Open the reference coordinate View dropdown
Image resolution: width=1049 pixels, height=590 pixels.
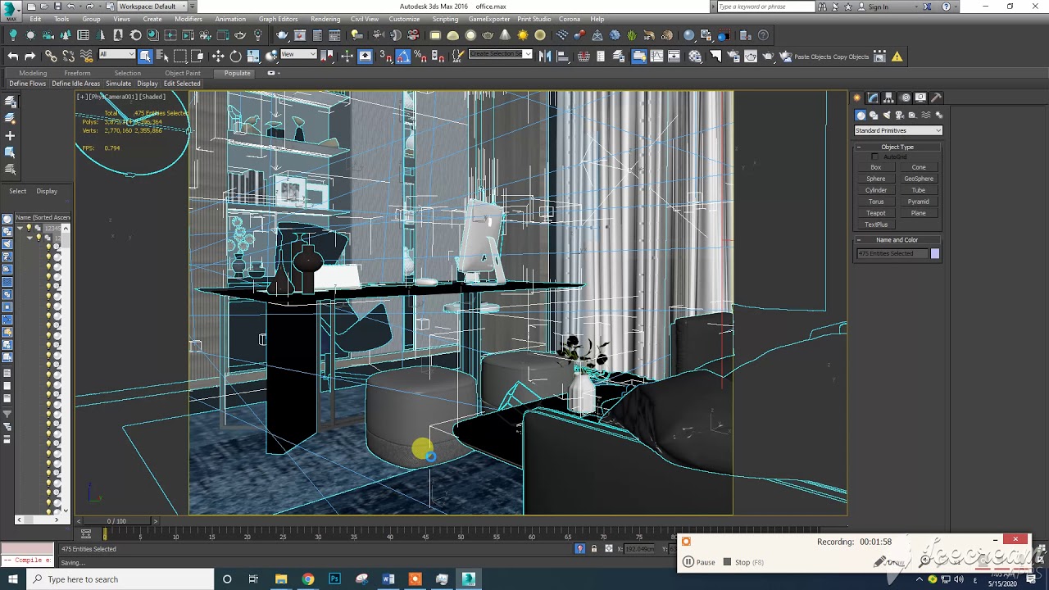(x=298, y=55)
